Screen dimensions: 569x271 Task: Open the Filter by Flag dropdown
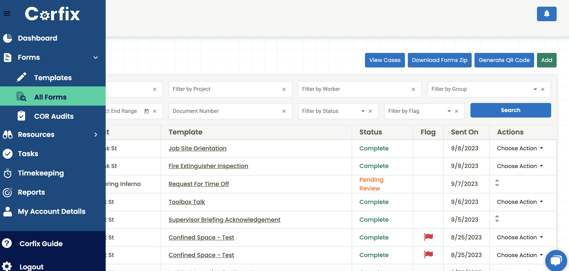point(449,111)
